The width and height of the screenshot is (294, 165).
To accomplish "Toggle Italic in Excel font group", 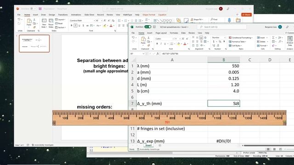I will click(161, 44).
